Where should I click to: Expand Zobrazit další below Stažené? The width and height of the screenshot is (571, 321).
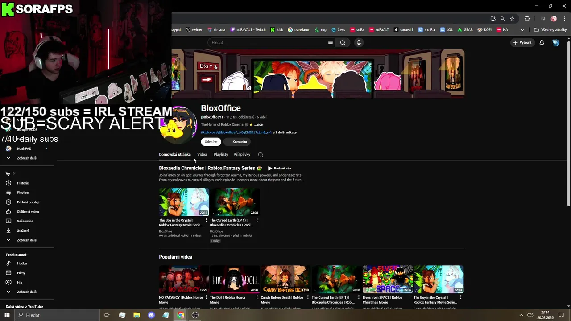tap(27, 240)
